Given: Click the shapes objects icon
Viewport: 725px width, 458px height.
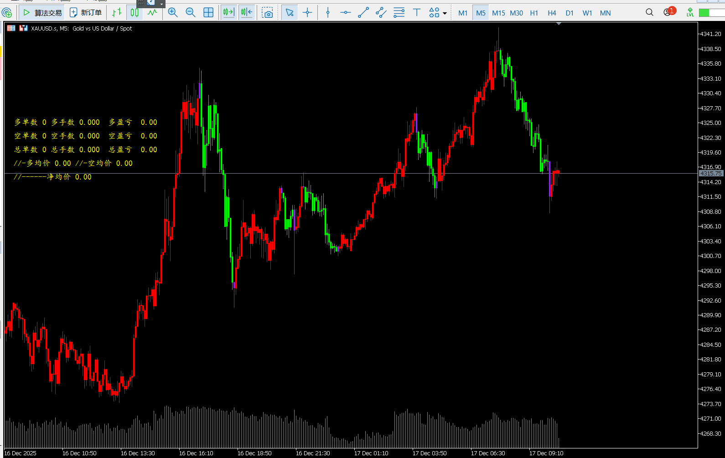Looking at the screenshot, I should click(x=434, y=13).
